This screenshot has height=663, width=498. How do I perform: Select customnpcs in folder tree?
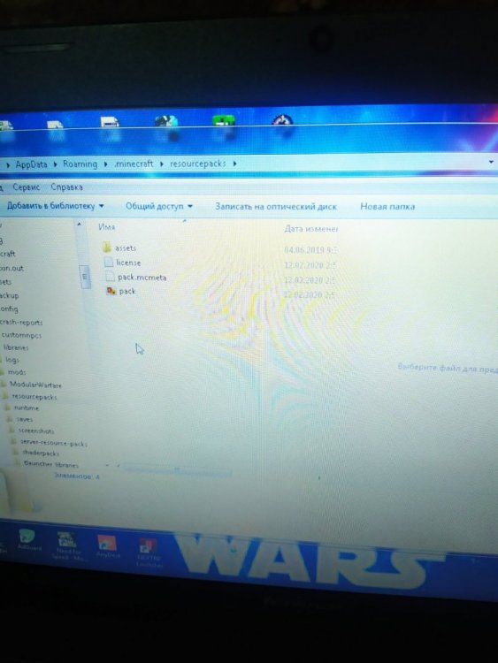(21, 335)
